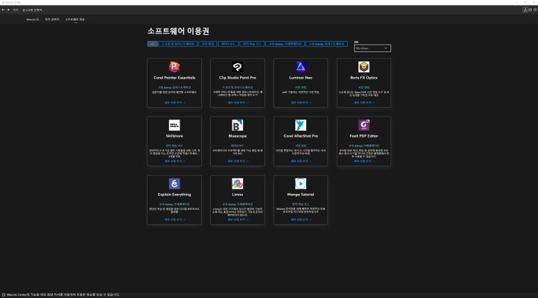Filter by 사진 편집 chip
Viewport: 538px width, 298px height.
tap(207, 44)
